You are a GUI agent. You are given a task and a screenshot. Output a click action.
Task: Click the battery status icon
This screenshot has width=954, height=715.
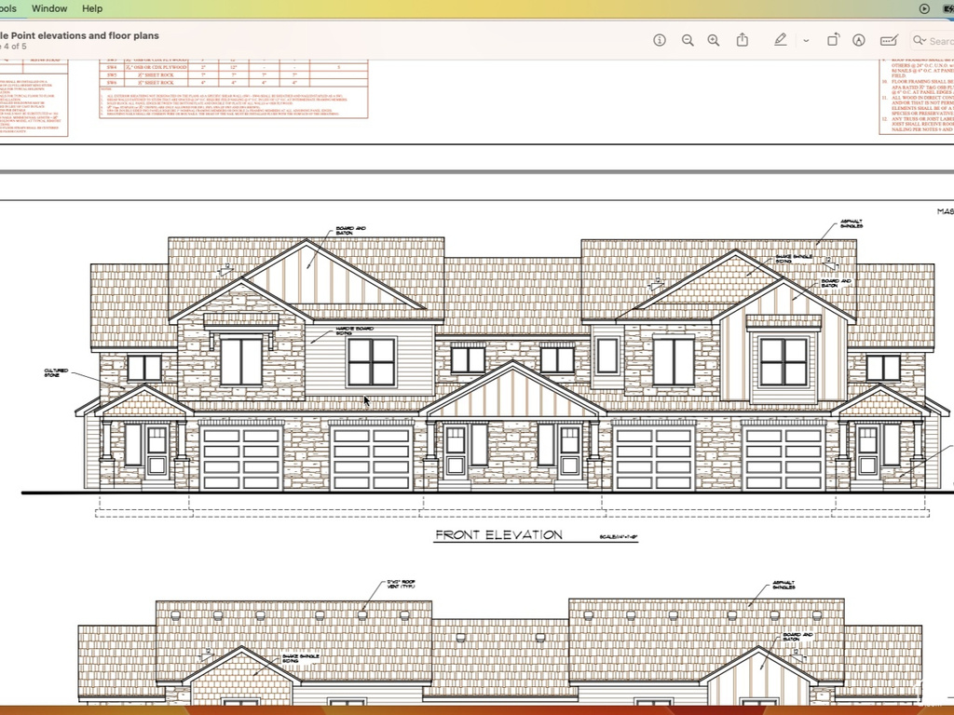947,8
